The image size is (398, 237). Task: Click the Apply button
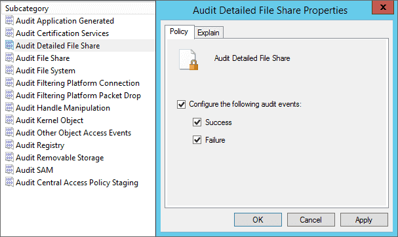[x=364, y=219]
